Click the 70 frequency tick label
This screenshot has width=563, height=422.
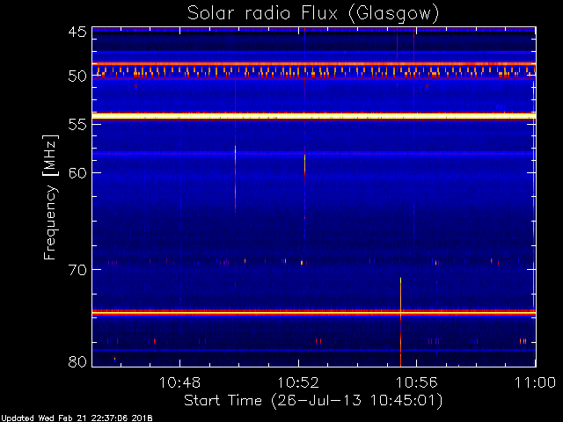click(77, 270)
